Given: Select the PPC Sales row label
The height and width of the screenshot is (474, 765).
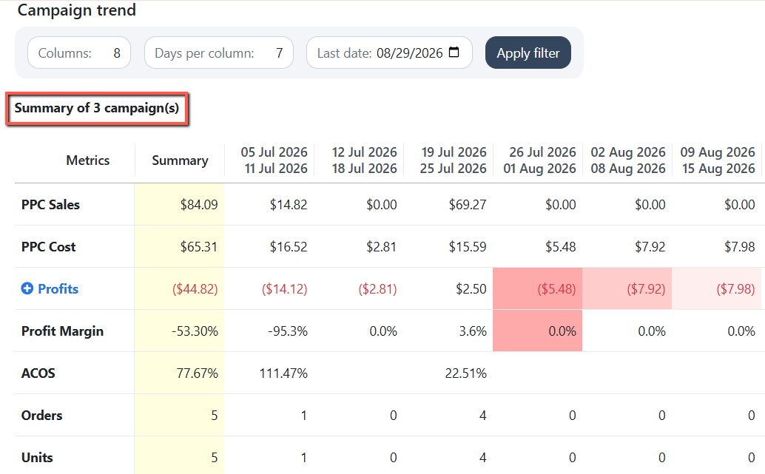Looking at the screenshot, I should pyautogui.click(x=51, y=204).
